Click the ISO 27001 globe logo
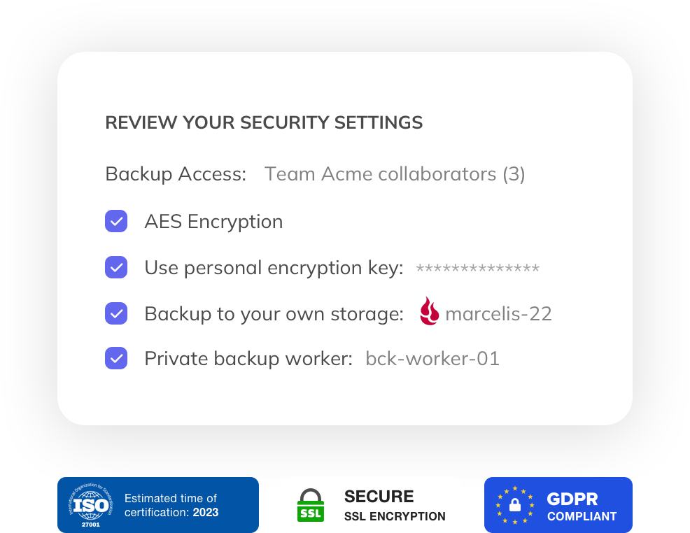 pyautogui.click(x=90, y=505)
